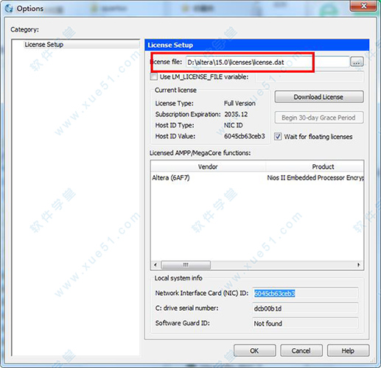Uncheck Wait for floating licenses
This screenshot has width=381, height=368.
click(278, 136)
